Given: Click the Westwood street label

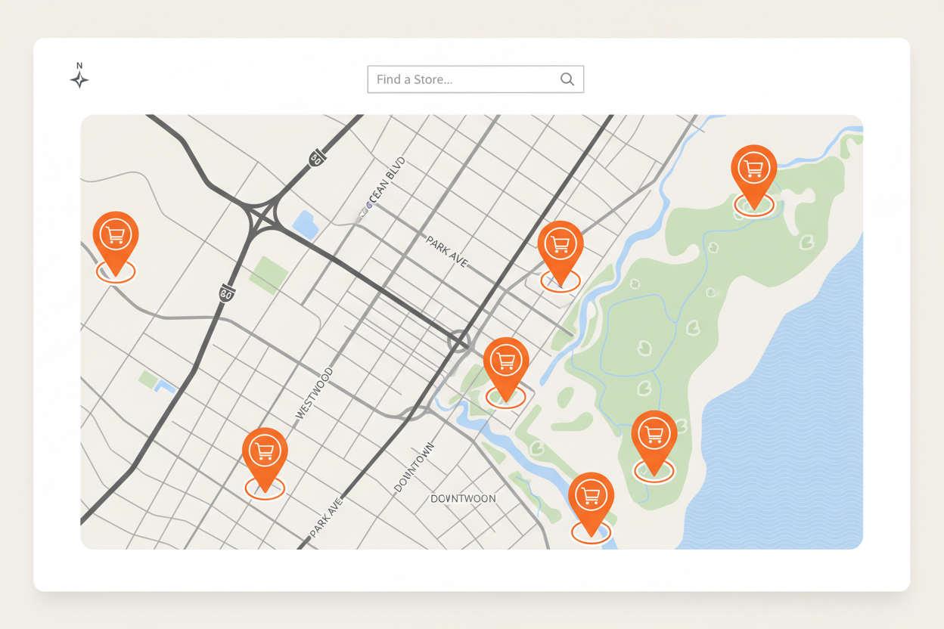Looking at the screenshot, I should click(314, 393).
